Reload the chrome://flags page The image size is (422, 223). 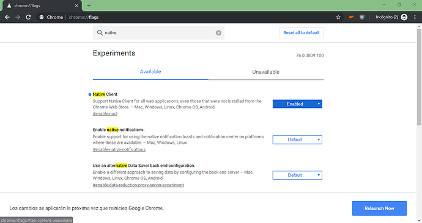coord(28,17)
